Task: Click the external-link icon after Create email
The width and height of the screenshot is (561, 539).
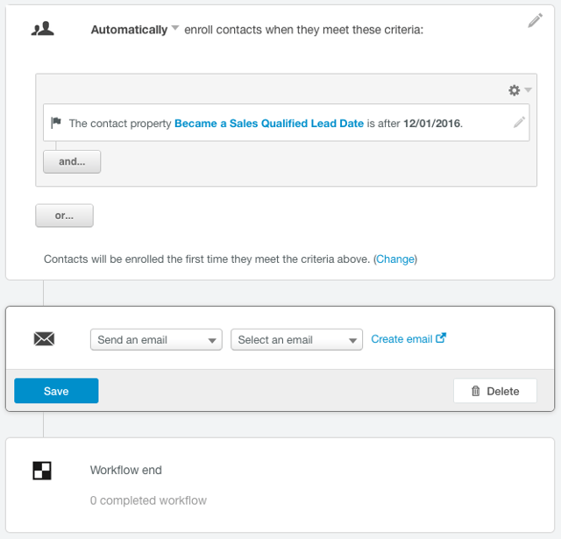Action: pyautogui.click(x=441, y=338)
